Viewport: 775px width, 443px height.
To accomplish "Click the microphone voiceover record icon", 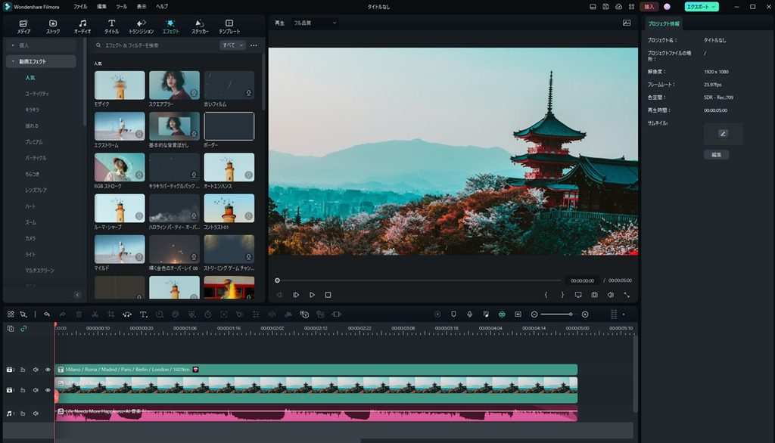I will 469,314.
